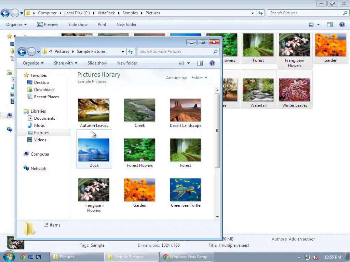This screenshot has height=262, width=350.
Task: Click VistaPack breadcrumb in background window
Action: click(106, 13)
